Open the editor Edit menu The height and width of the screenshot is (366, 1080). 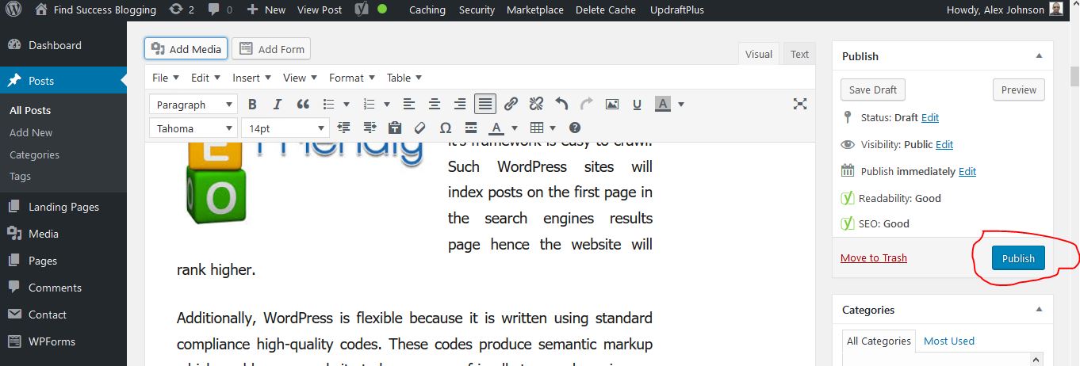[x=206, y=78]
